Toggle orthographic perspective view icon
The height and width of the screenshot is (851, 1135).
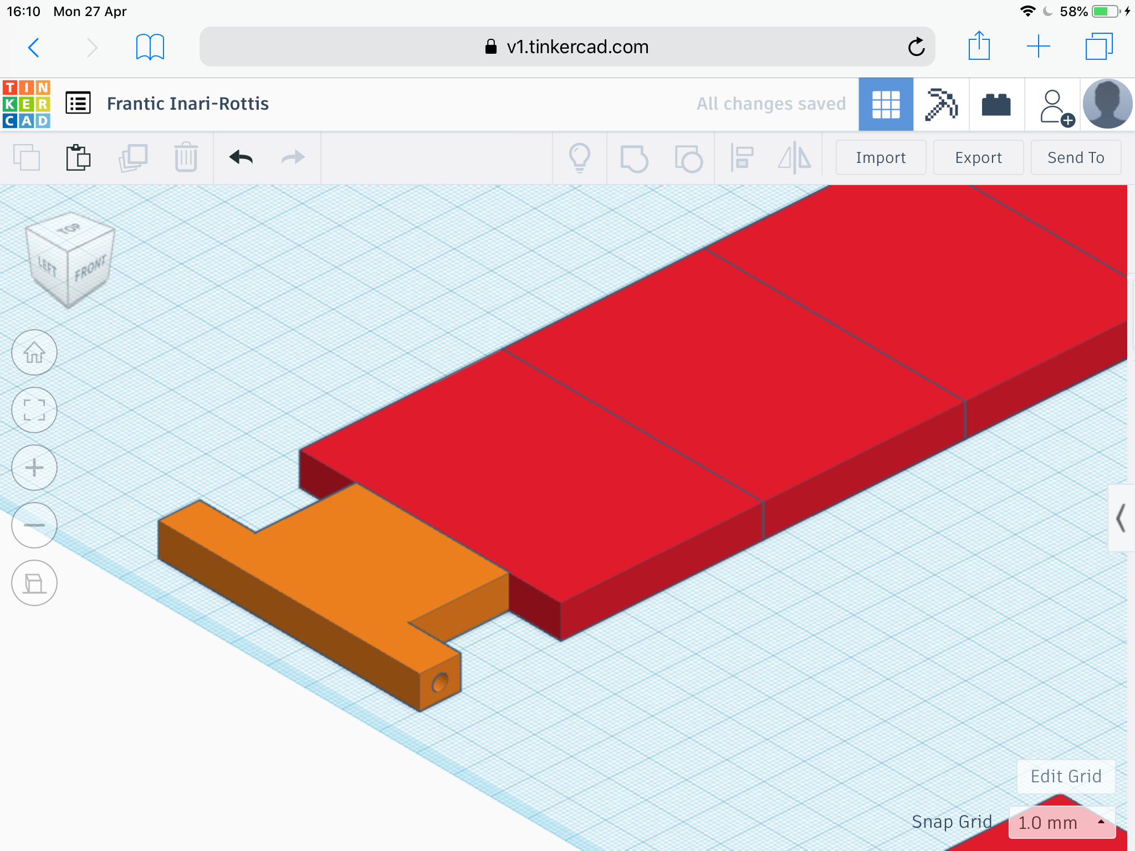pyautogui.click(x=34, y=583)
